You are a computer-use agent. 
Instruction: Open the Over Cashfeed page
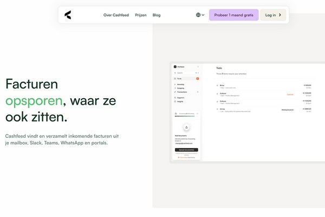click(116, 15)
